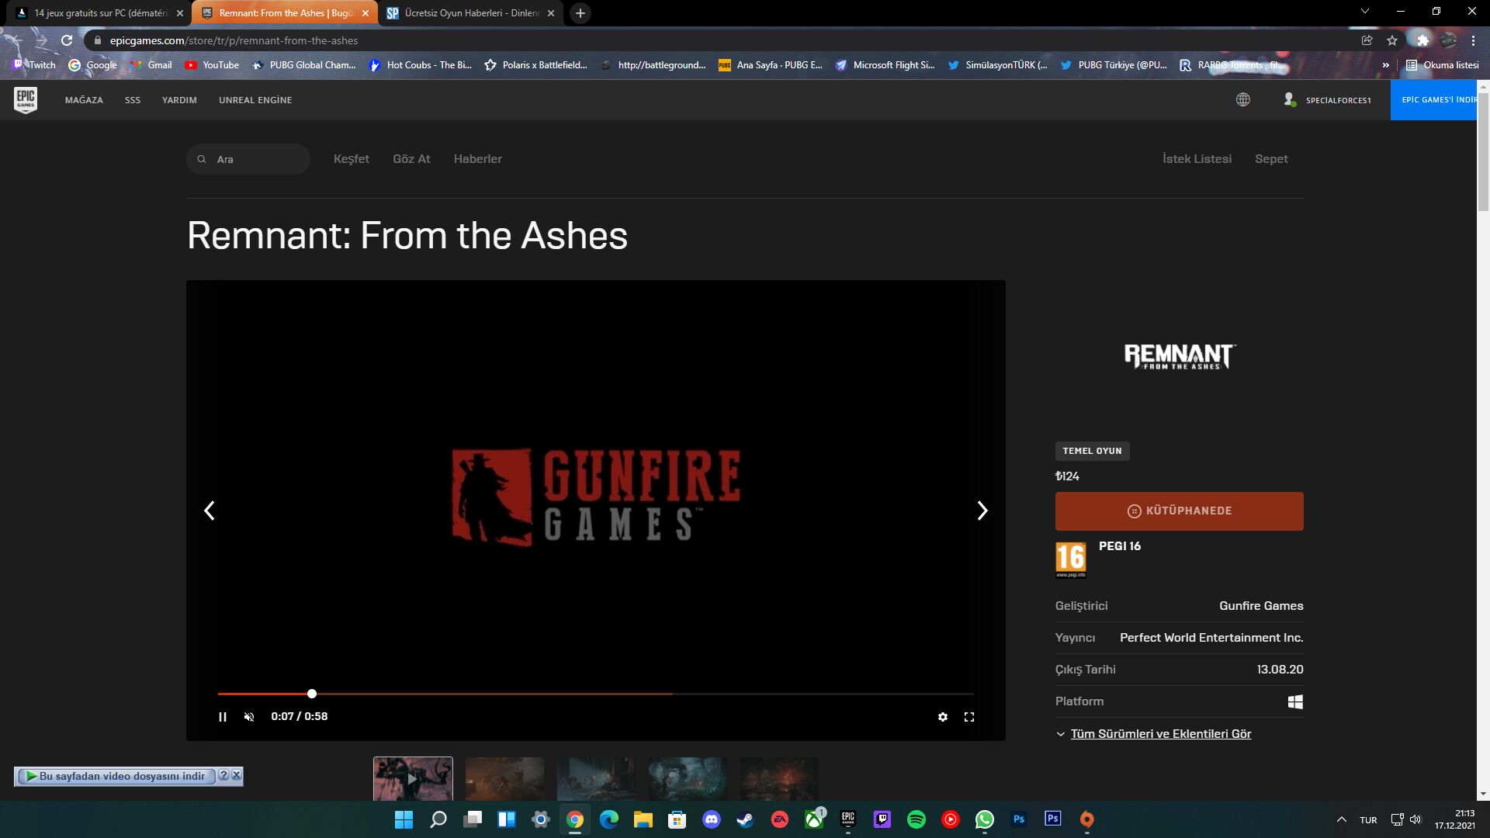The height and width of the screenshot is (838, 1490).
Task: Open the language globe selector
Action: pyautogui.click(x=1243, y=99)
